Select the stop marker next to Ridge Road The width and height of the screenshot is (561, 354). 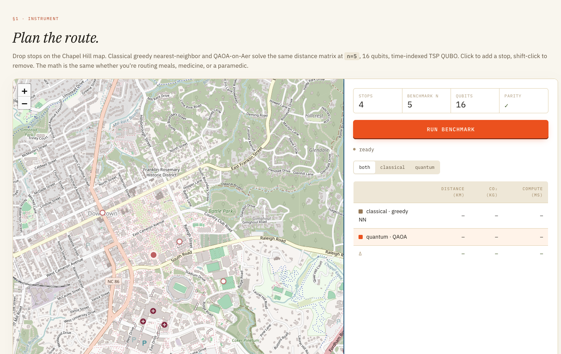[223, 281]
